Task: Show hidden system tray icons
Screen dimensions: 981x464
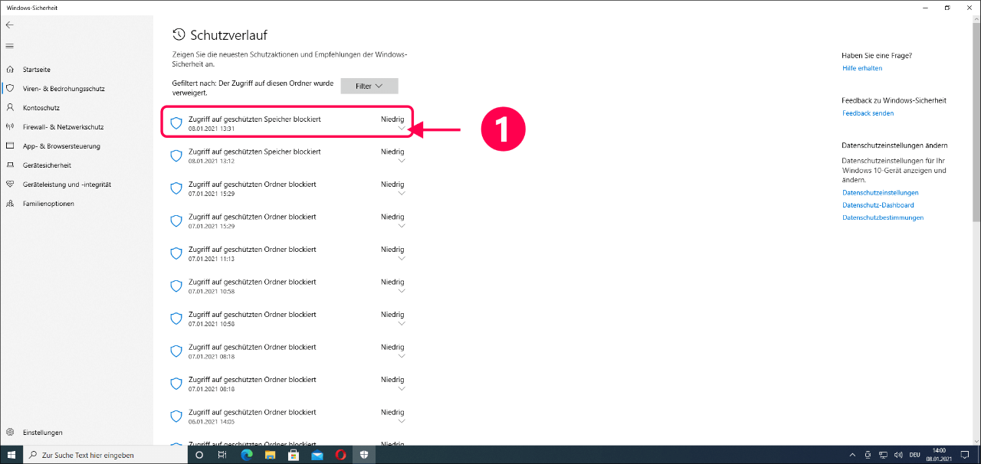Action: point(853,455)
